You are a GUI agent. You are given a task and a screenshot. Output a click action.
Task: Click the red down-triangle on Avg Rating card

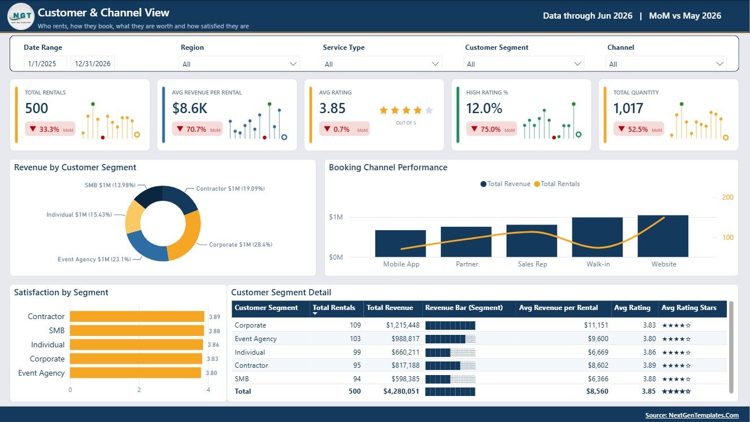327,129
